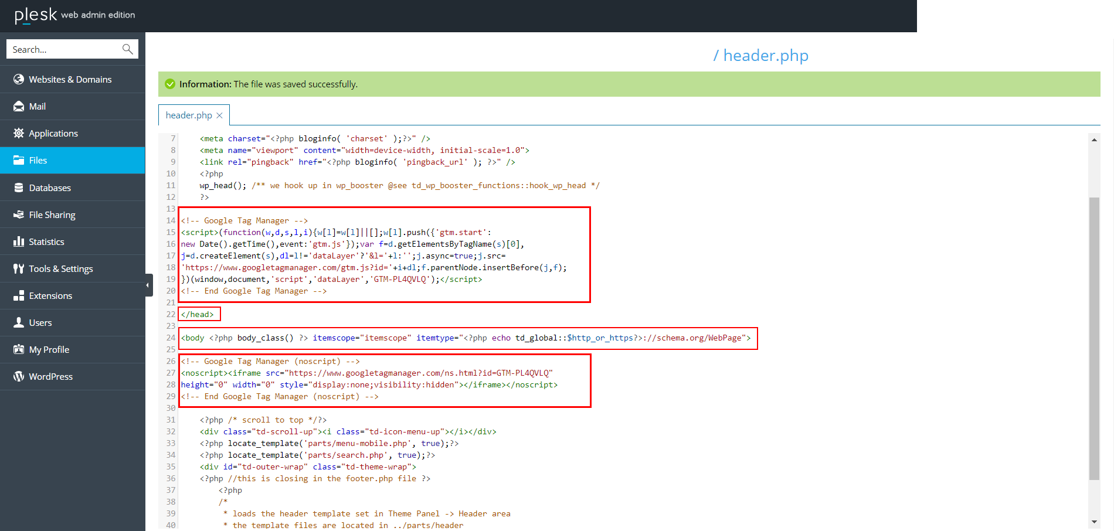The height and width of the screenshot is (531, 1114).
Task: Click the viewport meta tag on line 8
Action: coord(365,150)
